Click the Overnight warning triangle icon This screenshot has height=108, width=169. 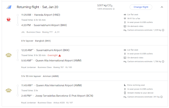(x=60, y=55)
